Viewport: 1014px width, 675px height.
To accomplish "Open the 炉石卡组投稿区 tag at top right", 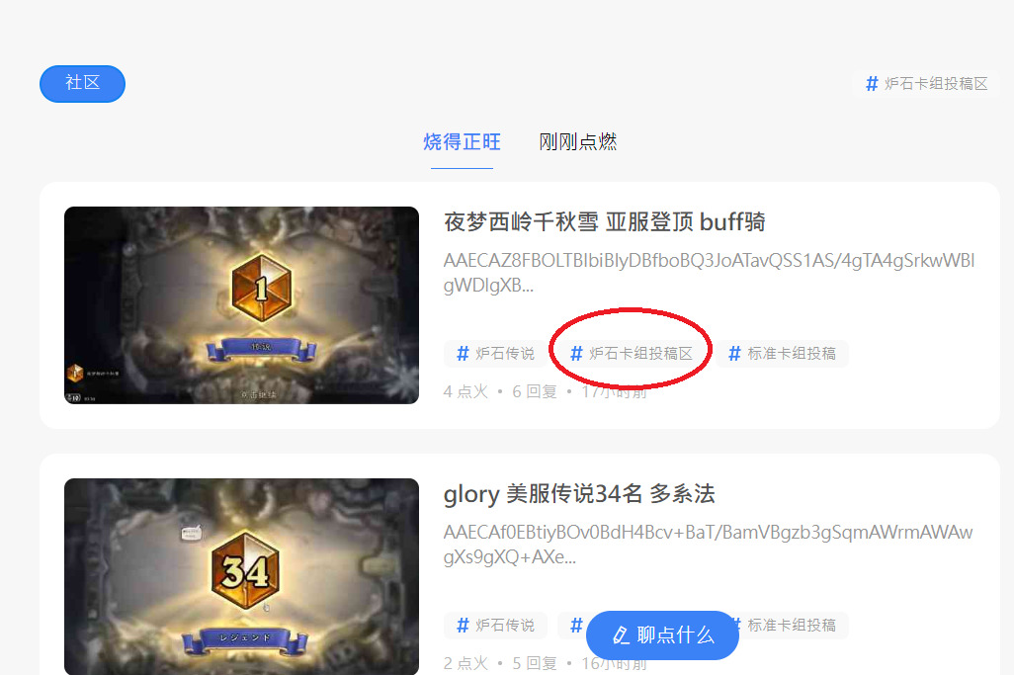I will click(926, 84).
